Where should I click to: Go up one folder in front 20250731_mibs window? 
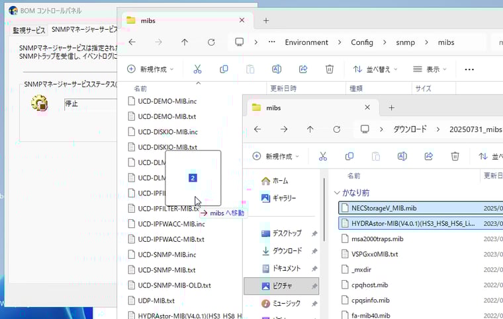click(310, 129)
